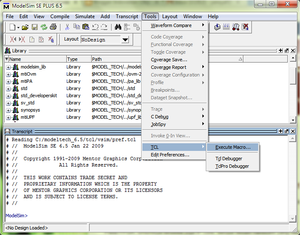Open the Simulate menu
Viewport: 300px width, 235px height.
click(x=85, y=16)
